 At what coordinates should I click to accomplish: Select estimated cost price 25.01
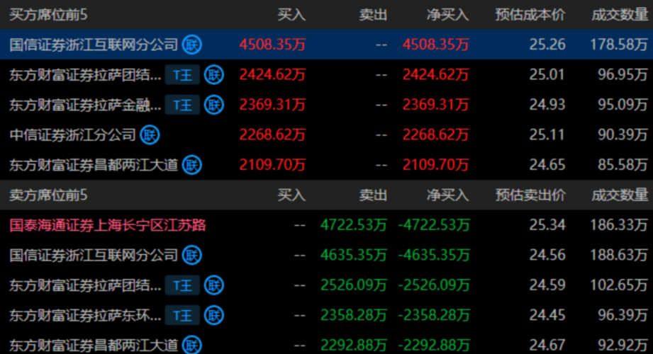point(547,75)
